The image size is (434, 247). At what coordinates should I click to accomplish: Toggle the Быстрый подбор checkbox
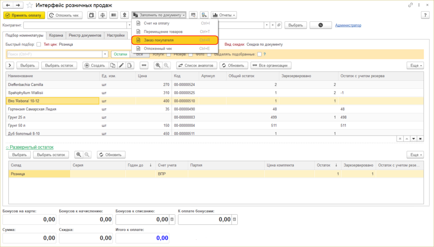pos(39,44)
